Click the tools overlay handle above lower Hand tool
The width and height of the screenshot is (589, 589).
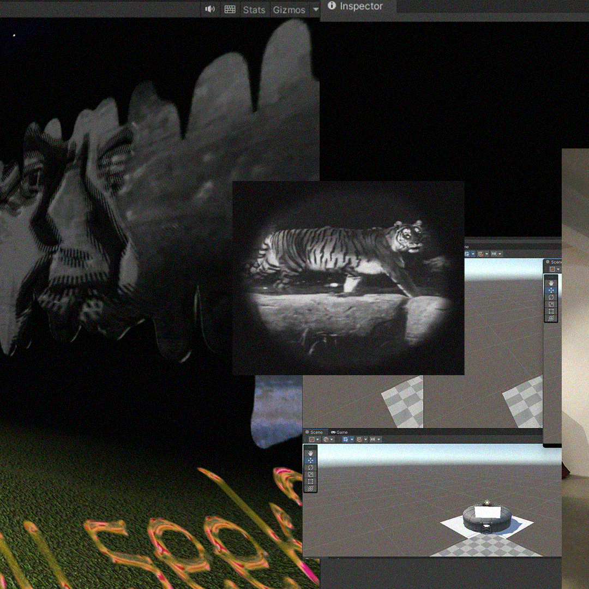(310, 447)
